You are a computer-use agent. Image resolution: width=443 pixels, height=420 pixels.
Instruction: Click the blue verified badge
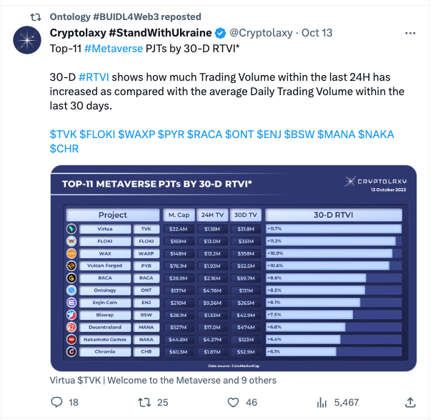point(221,33)
